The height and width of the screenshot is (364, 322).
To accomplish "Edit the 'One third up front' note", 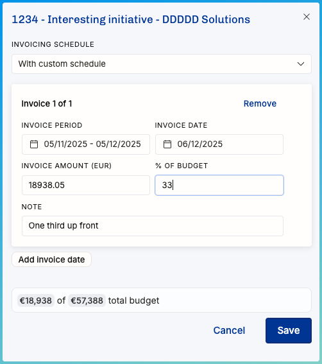I will pos(153,226).
